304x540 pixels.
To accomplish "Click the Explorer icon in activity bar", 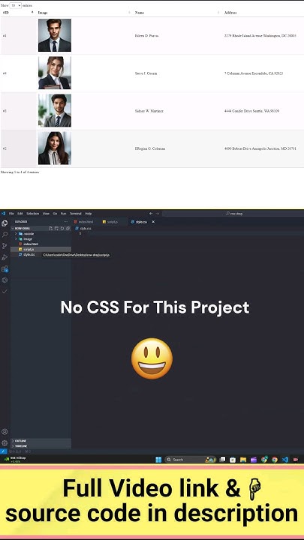I will [5, 223].
